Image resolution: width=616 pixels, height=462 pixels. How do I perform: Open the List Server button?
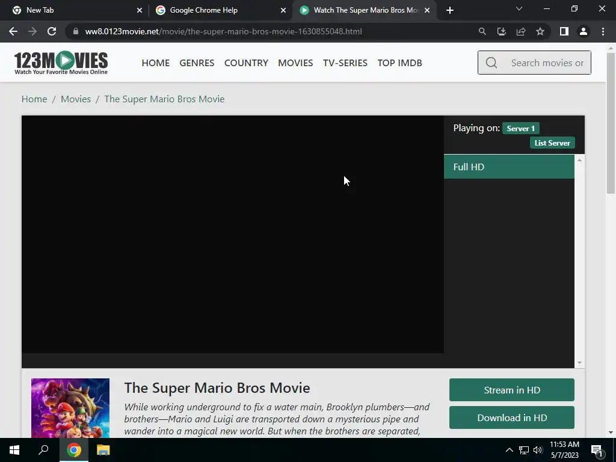pyautogui.click(x=552, y=143)
